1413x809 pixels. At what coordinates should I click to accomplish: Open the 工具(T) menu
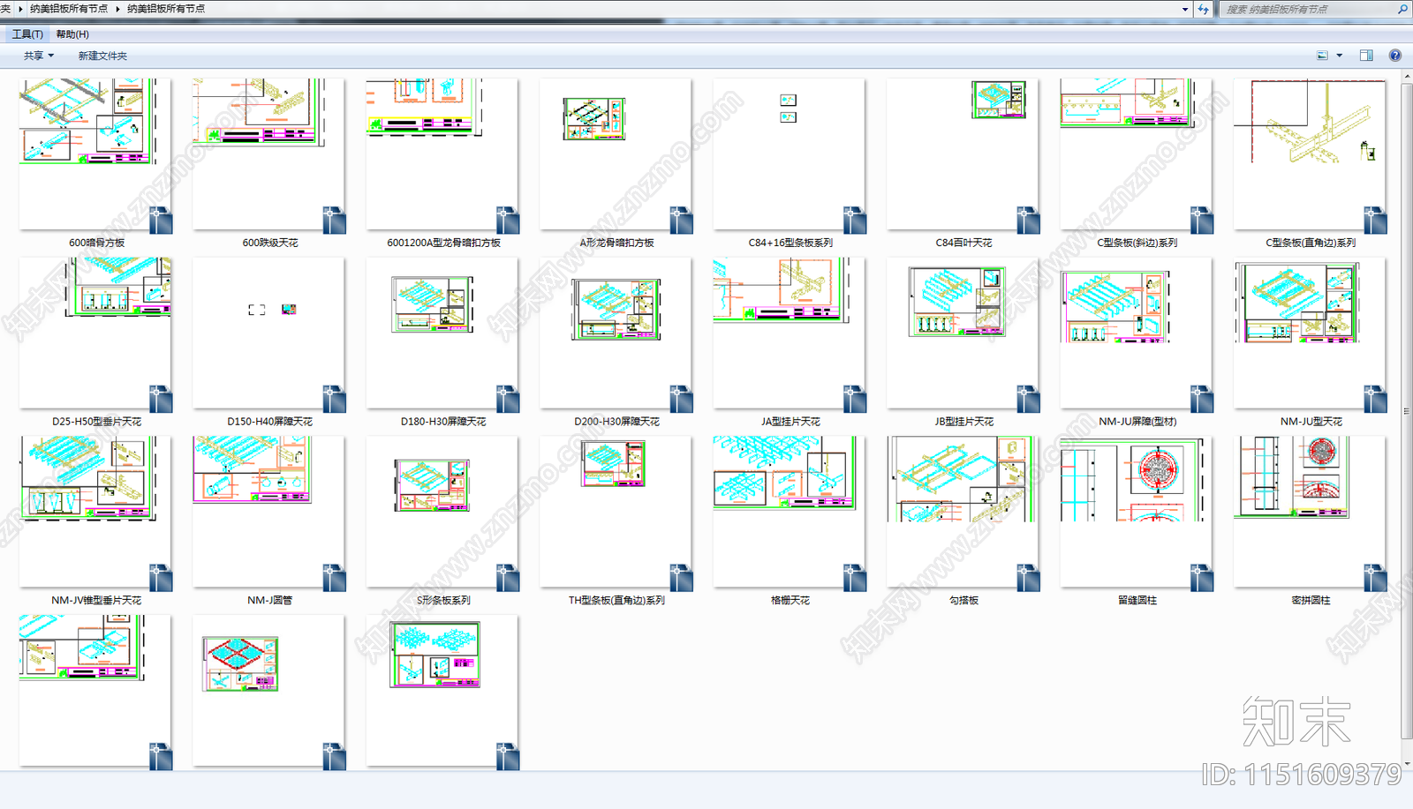point(27,34)
